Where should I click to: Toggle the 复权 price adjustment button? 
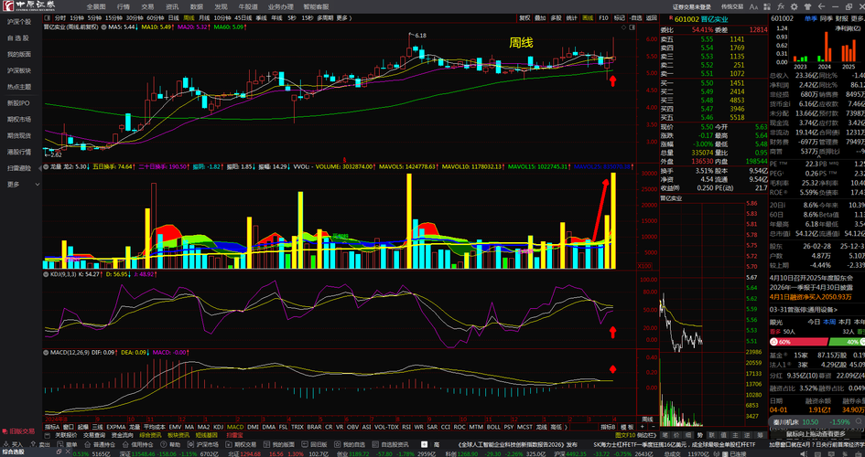point(524,17)
